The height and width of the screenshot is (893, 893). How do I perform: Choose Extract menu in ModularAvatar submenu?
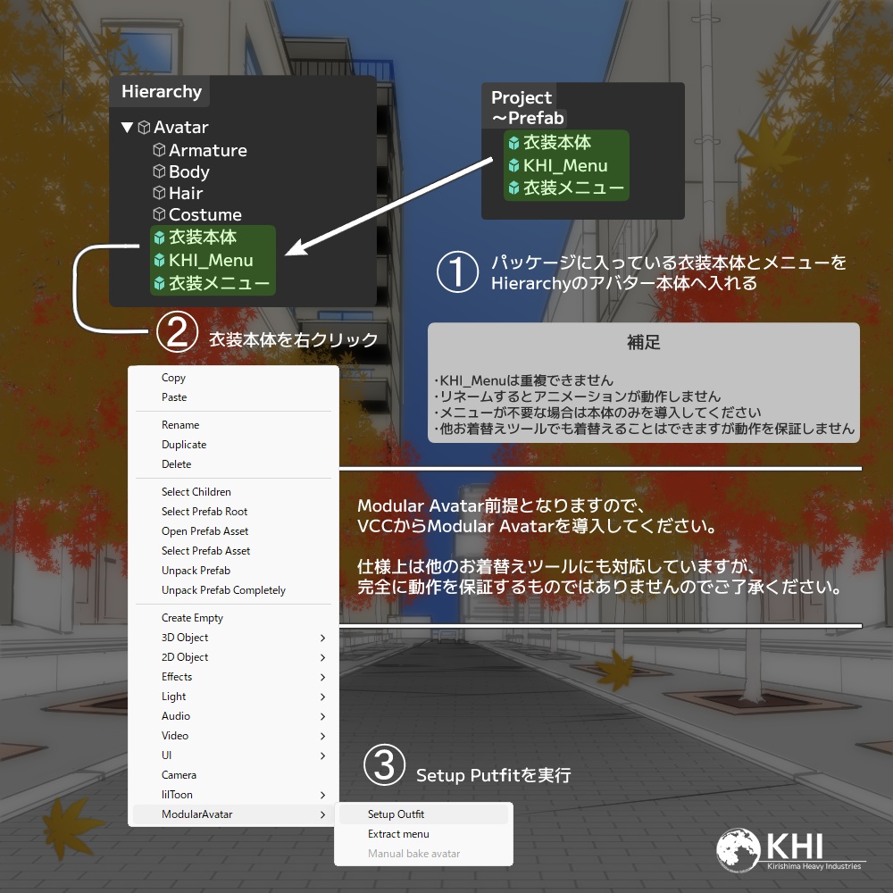[423, 834]
